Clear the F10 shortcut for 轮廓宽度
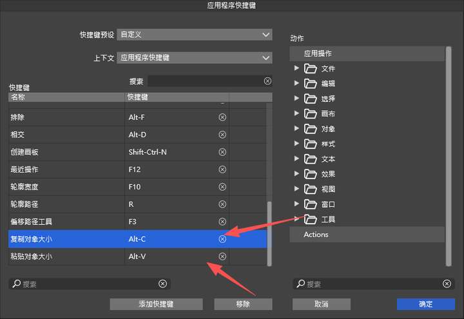 coord(222,187)
